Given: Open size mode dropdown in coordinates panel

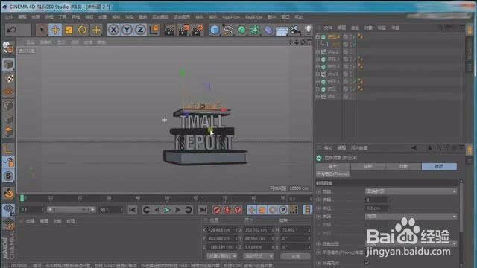Looking at the screenshot, I should pyautogui.click(x=259, y=256).
